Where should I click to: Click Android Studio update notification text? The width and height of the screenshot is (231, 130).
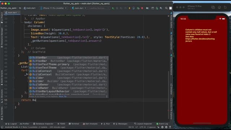35,127
